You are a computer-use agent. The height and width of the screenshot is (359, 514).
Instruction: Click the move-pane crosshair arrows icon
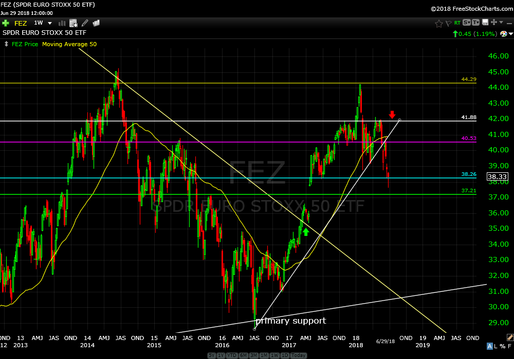(x=494, y=23)
